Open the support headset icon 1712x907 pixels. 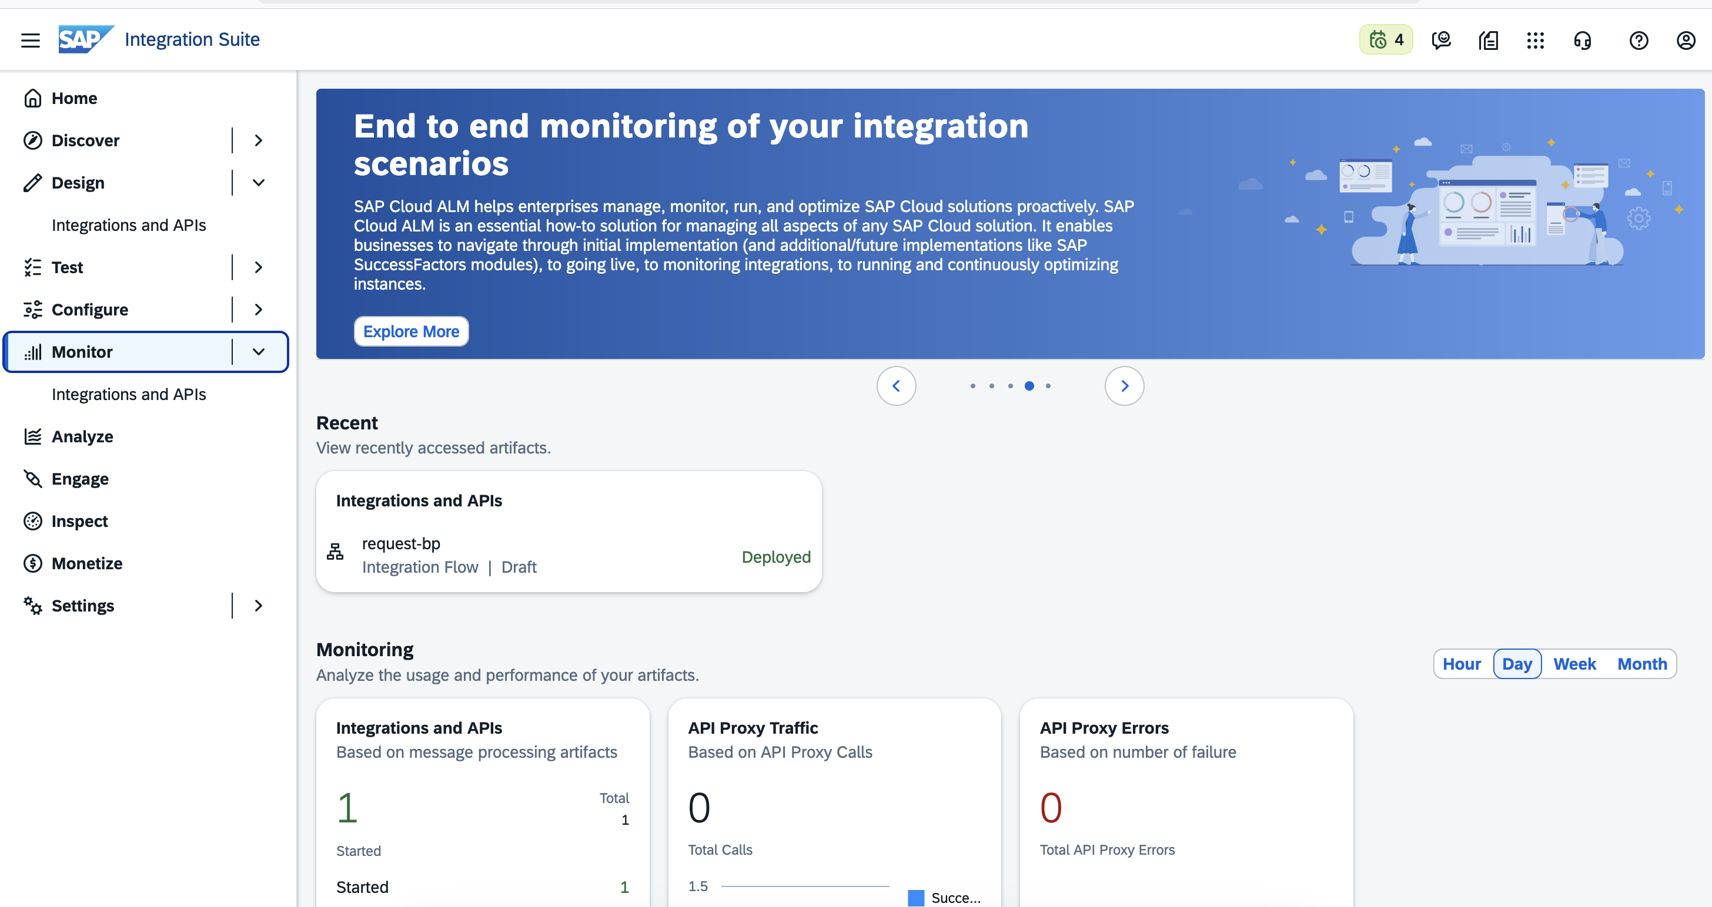pyautogui.click(x=1583, y=41)
